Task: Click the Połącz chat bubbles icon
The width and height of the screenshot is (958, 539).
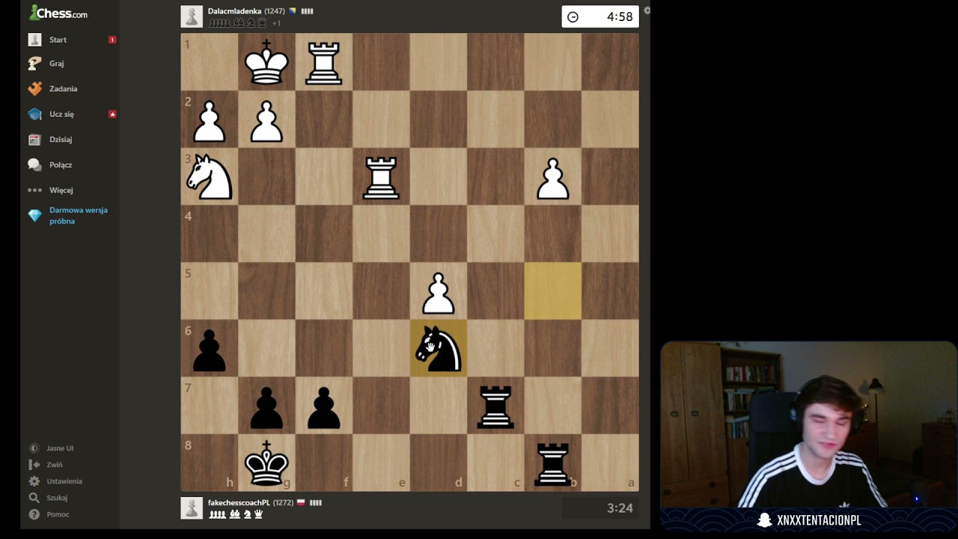Action: click(34, 165)
